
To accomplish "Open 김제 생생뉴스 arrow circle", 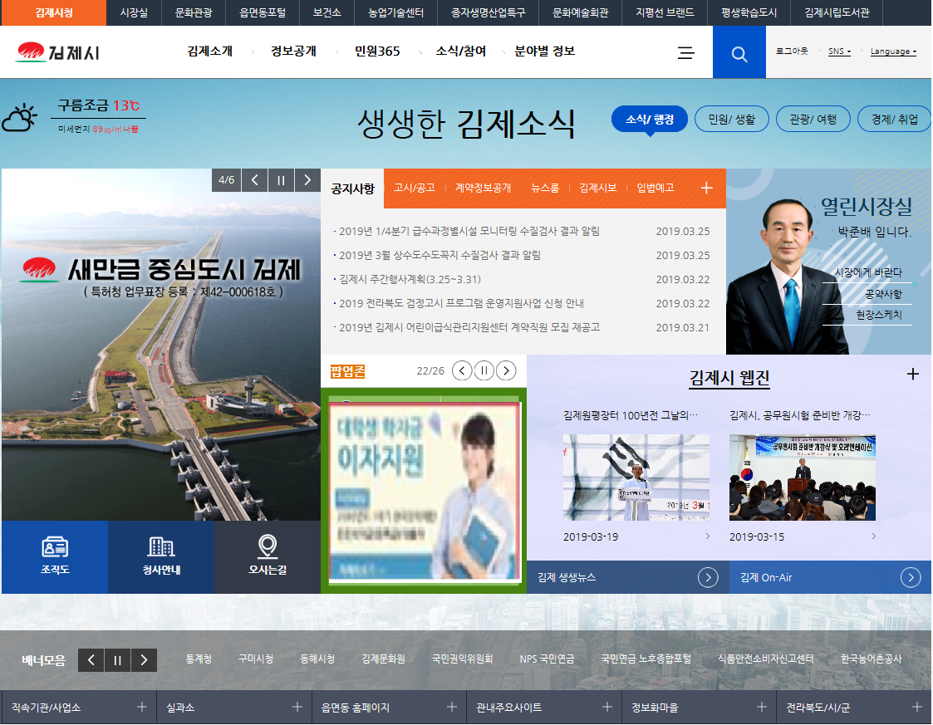I will click(x=708, y=577).
